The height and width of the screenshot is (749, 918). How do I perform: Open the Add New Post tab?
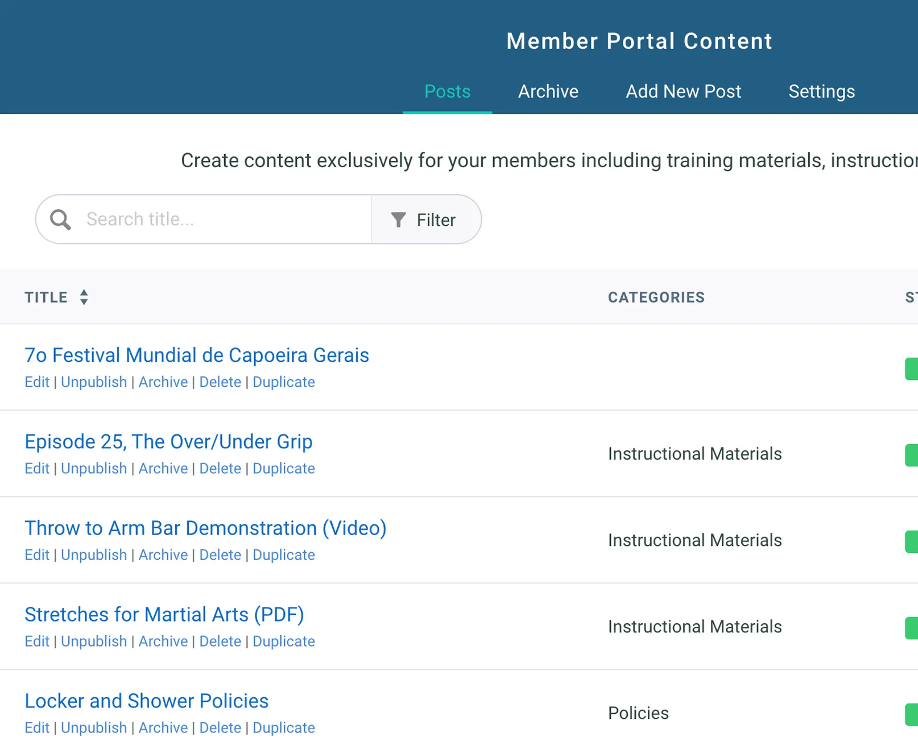pos(683,92)
